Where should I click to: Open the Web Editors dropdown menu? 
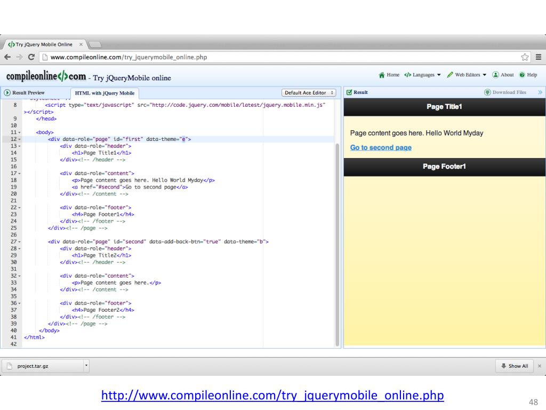pos(467,75)
